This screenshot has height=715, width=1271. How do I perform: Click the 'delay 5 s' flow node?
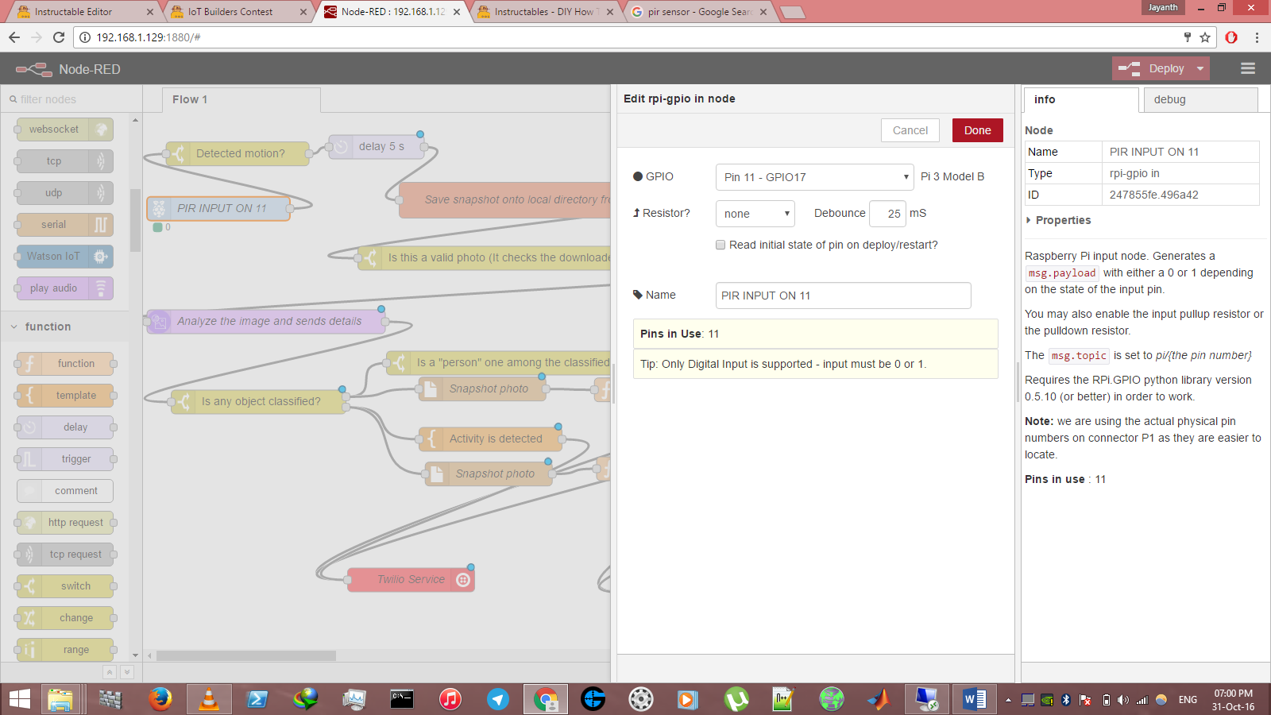click(377, 146)
